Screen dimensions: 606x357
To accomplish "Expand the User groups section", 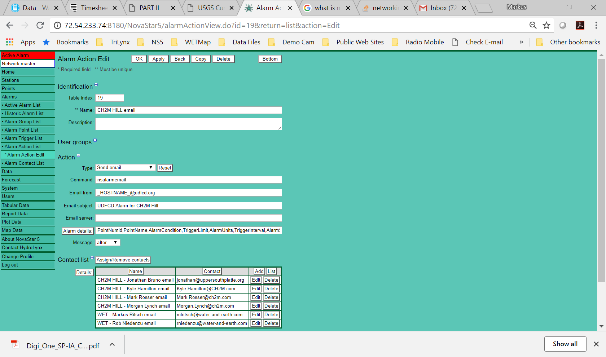I will (95, 140).
